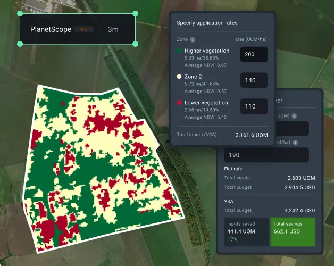Click info icon beside the (UOM) label
Screen dimensions: 334x266
click(x=294, y=116)
